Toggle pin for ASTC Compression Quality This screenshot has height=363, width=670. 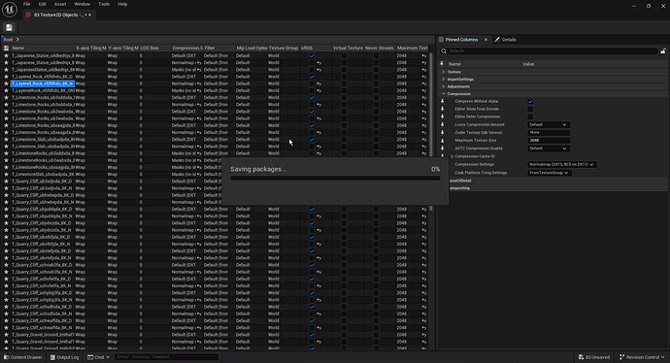(442, 148)
